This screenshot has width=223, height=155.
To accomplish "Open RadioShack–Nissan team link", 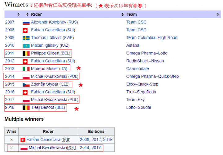I will click(x=145, y=61).
